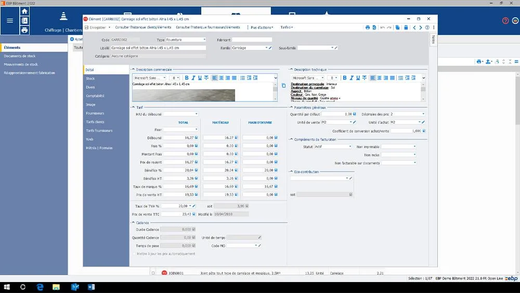Redo the change in the element dialog

[389, 28]
